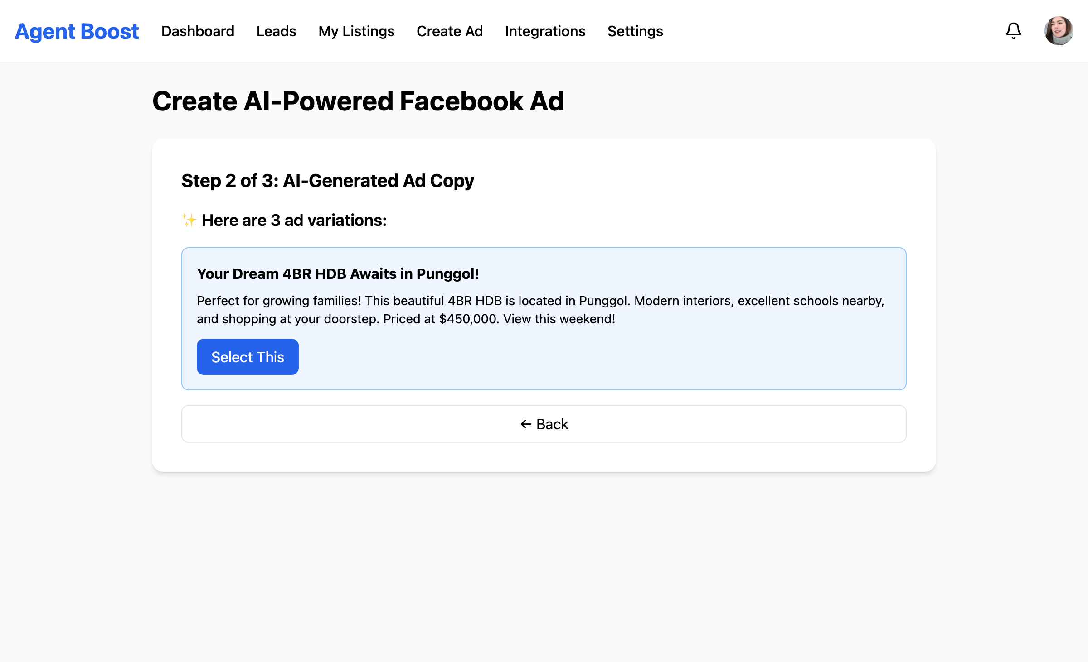
Task: Open the Dashboard nav item
Action: click(x=198, y=31)
